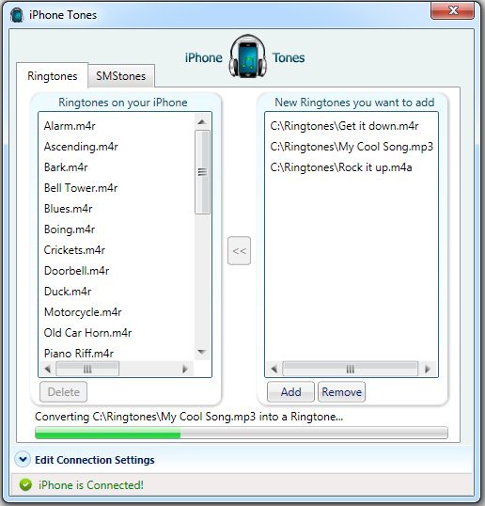Viewport: 485px width, 506px height.
Task: Select My Cool Song.mp3 in new ringtones
Action: pos(352,147)
